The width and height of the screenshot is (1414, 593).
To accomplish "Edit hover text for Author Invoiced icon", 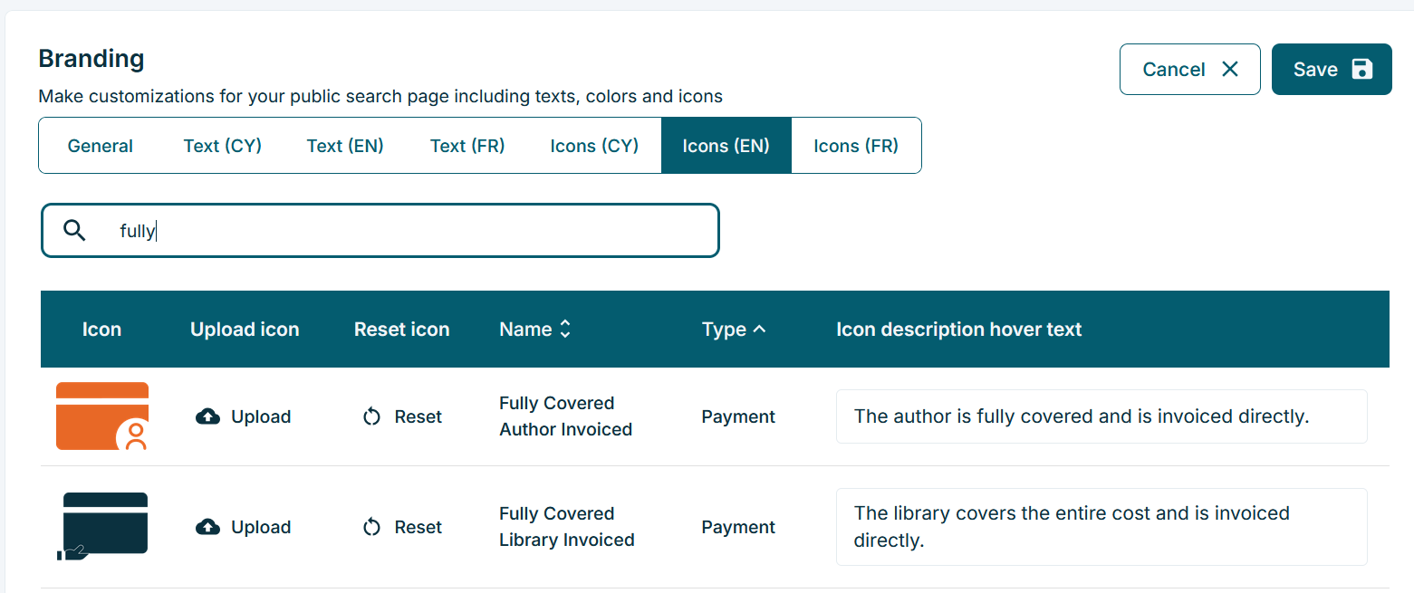I will [x=1101, y=416].
